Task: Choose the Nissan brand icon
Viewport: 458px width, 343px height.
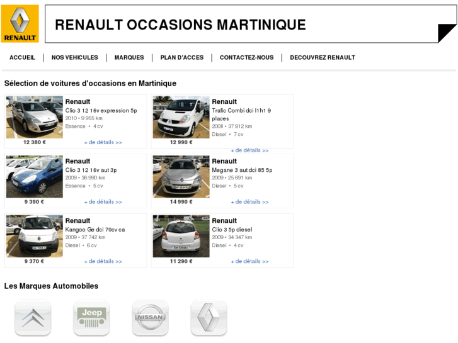Action: [x=150, y=318]
